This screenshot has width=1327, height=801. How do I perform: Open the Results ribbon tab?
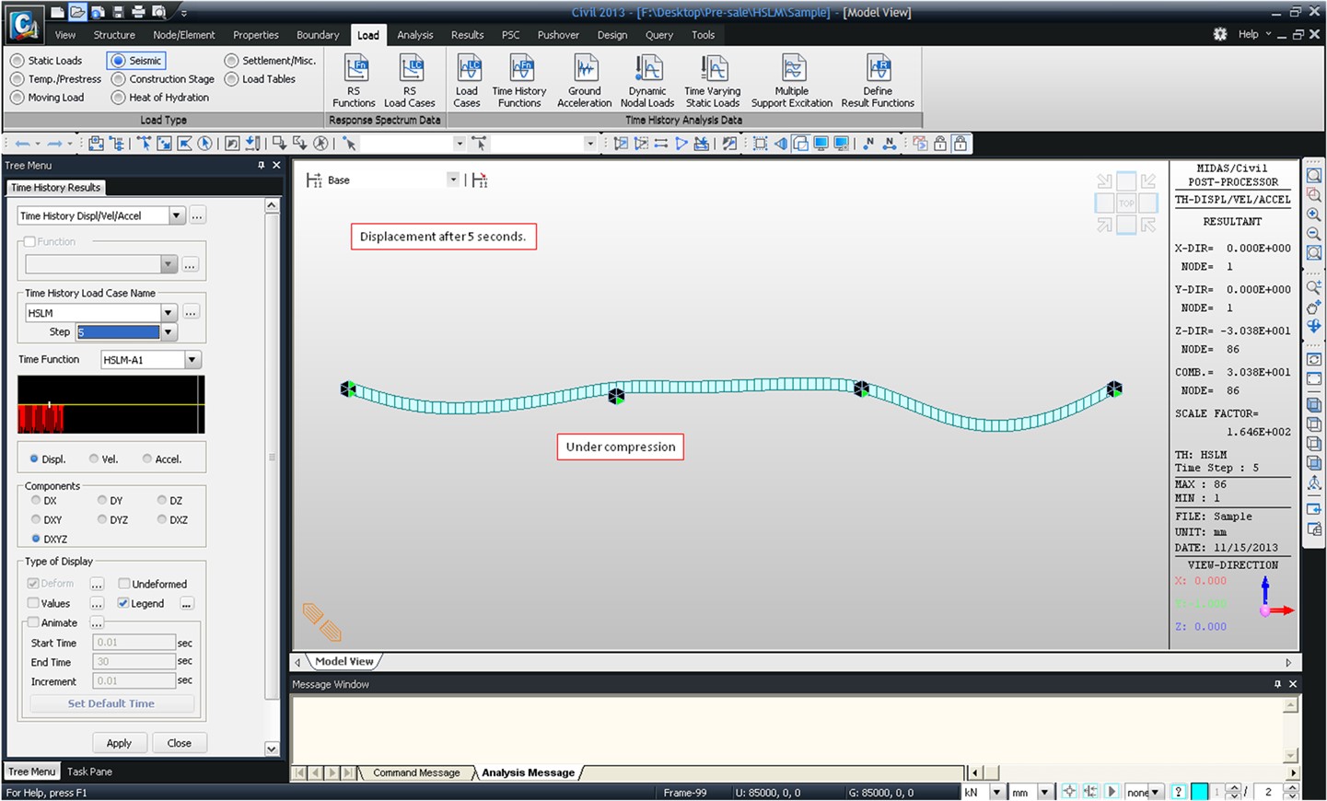pyautogui.click(x=467, y=35)
